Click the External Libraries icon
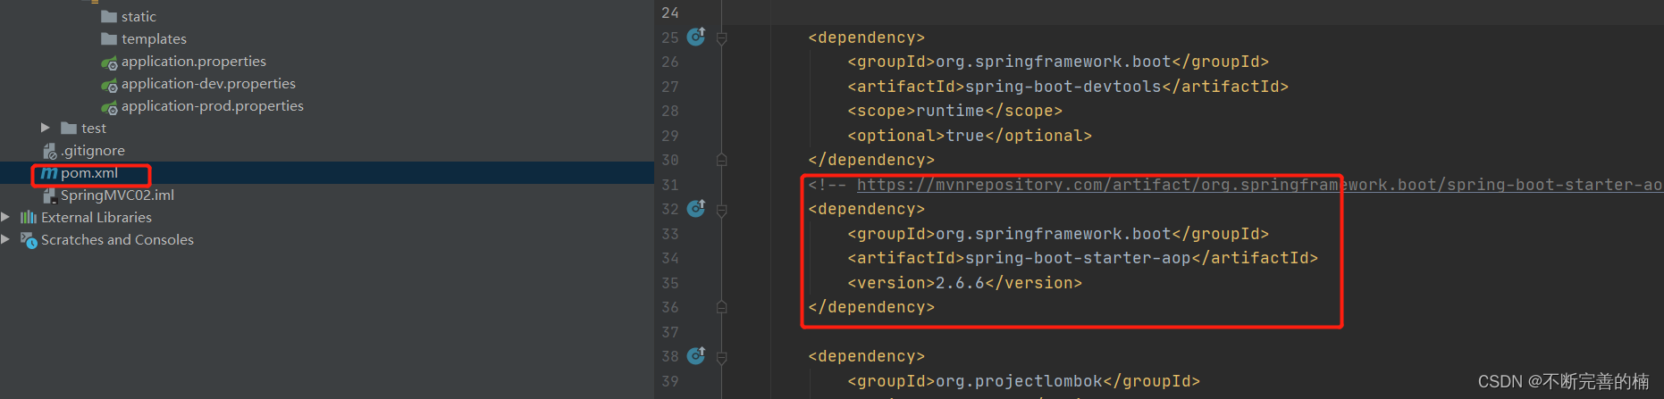This screenshot has width=1664, height=399. click(x=29, y=217)
